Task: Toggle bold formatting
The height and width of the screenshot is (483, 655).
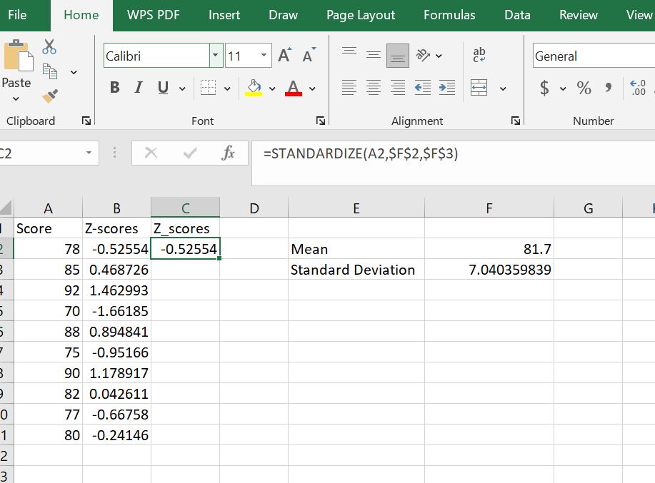Action: (113, 87)
